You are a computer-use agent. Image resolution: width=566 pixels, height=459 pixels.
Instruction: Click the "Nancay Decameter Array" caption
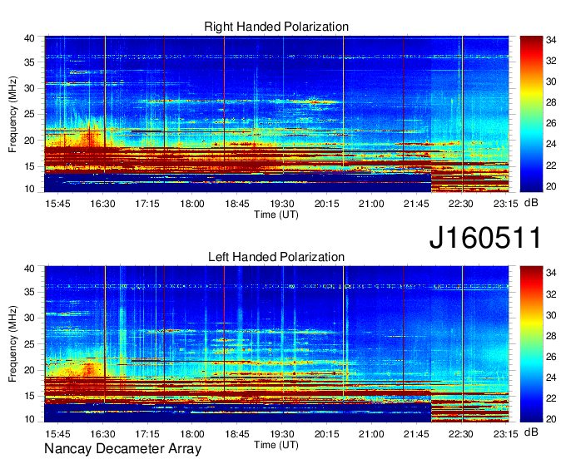[x=122, y=449]
